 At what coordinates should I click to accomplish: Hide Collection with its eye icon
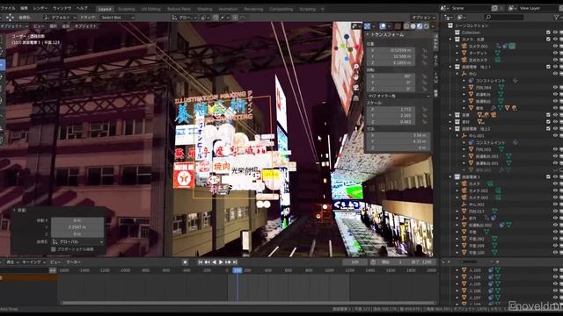tap(555, 32)
